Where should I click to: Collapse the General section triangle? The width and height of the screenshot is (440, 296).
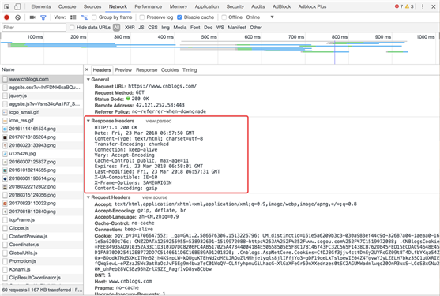88,80
